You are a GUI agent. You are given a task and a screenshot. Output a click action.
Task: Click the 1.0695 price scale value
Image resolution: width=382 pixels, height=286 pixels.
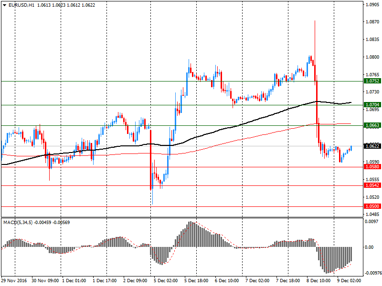click(x=372, y=110)
